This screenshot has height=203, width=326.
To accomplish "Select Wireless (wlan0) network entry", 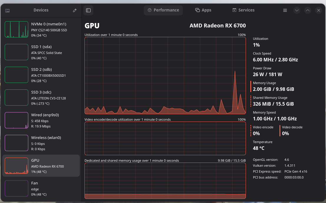I will [x=41, y=143].
